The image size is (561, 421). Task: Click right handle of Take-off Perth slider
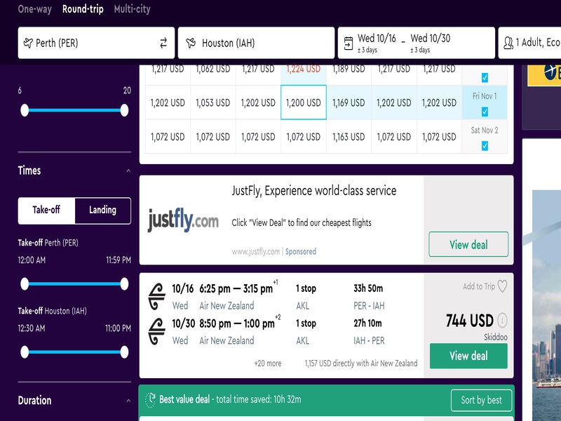124,284
